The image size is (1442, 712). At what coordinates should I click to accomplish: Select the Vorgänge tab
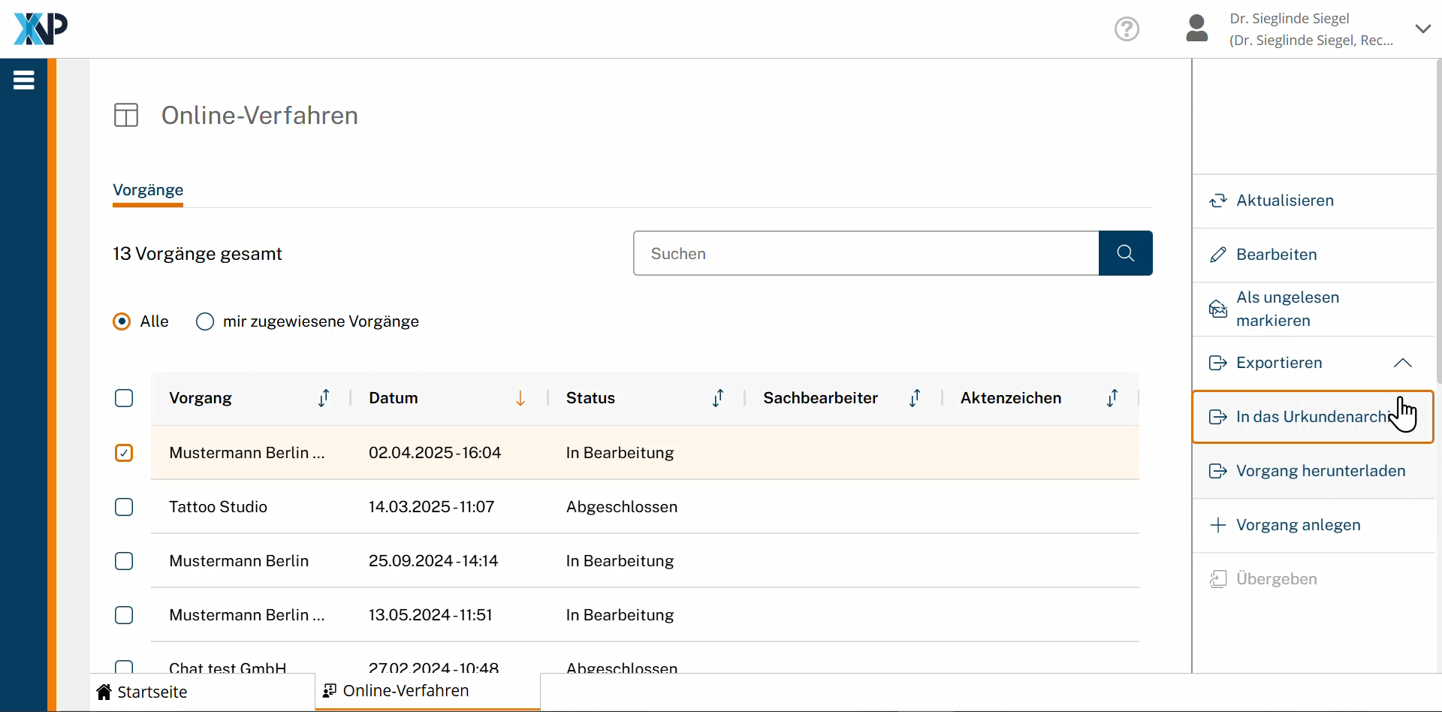click(x=148, y=190)
